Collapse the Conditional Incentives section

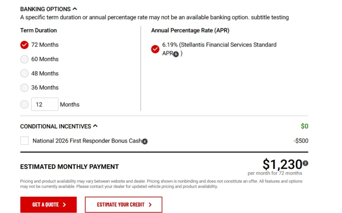click(95, 126)
